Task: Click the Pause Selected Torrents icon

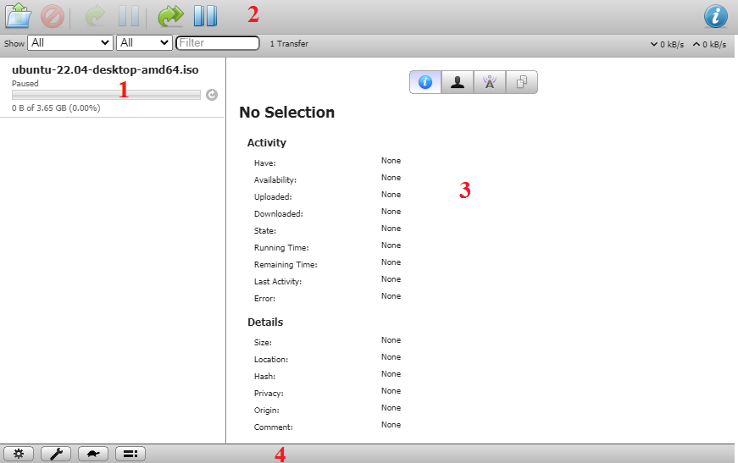Action: (x=128, y=16)
